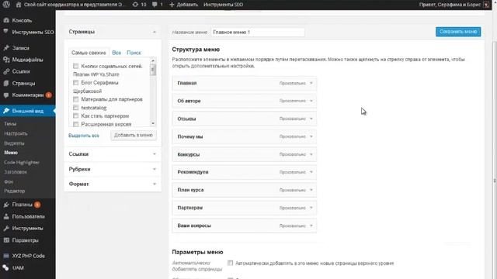Open Темы submenu

coord(10,124)
